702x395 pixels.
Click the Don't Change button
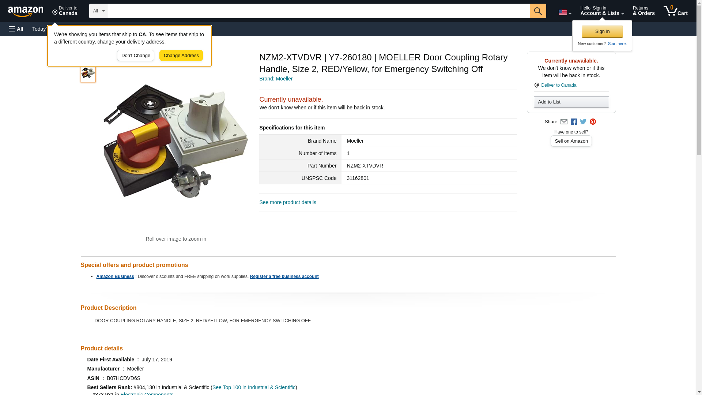click(x=136, y=56)
